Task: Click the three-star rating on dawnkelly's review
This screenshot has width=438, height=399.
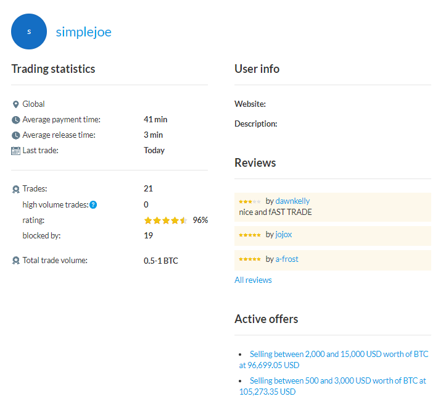Action: click(250, 201)
